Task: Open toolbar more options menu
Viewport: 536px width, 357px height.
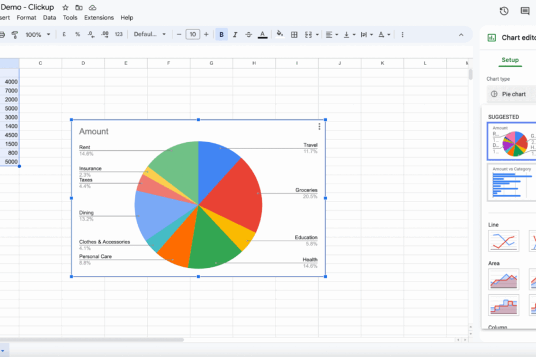Action: pos(402,35)
